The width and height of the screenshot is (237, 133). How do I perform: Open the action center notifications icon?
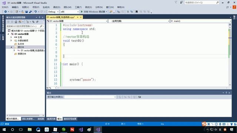[x=232, y=130]
